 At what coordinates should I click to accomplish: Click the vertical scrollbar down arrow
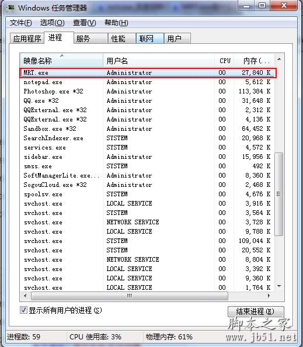[x=279, y=286]
